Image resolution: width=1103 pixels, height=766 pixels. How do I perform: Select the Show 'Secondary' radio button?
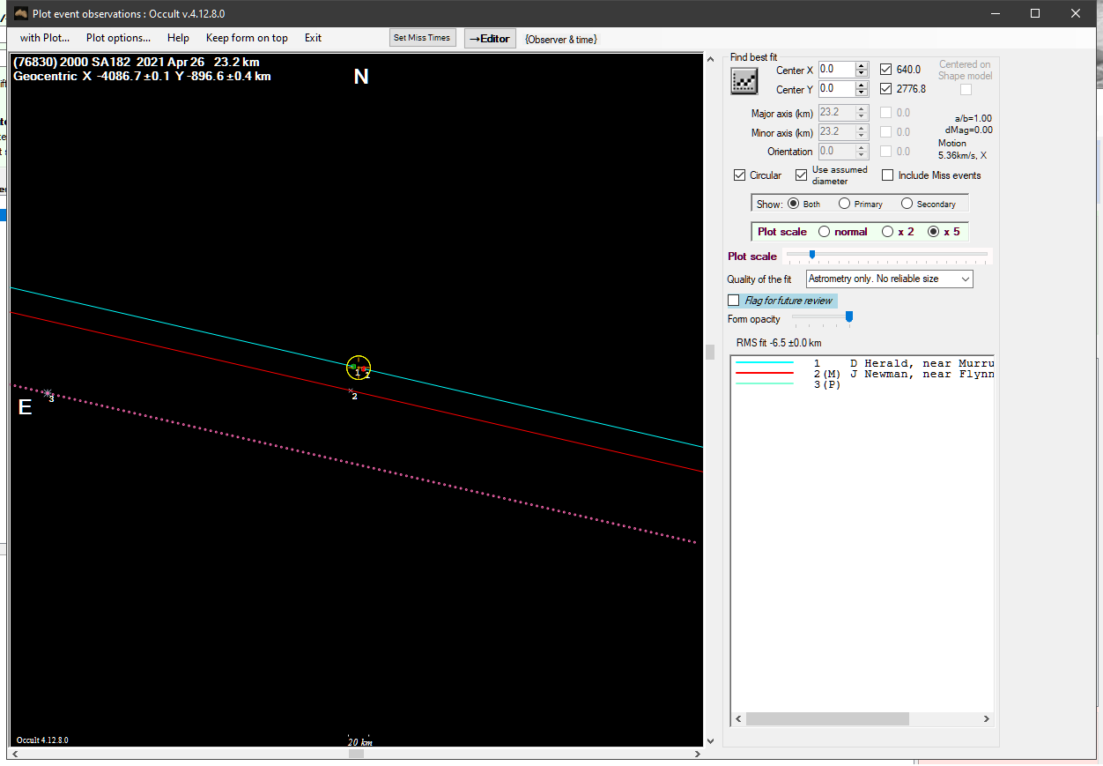907,204
